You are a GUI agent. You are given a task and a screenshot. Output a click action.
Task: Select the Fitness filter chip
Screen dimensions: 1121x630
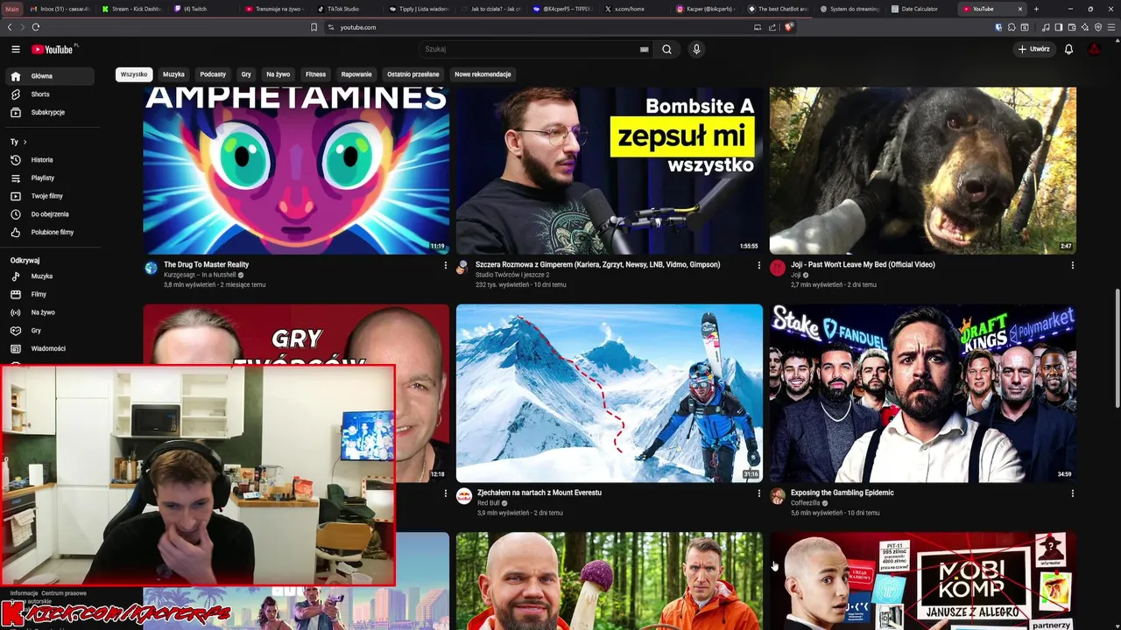click(x=315, y=74)
